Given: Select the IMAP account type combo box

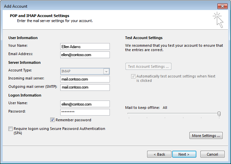Looking at the screenshot, I should tap(85, 71).
